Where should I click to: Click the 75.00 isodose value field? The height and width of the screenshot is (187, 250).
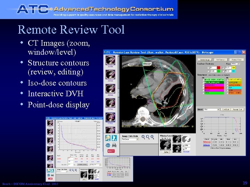(228, 68)
